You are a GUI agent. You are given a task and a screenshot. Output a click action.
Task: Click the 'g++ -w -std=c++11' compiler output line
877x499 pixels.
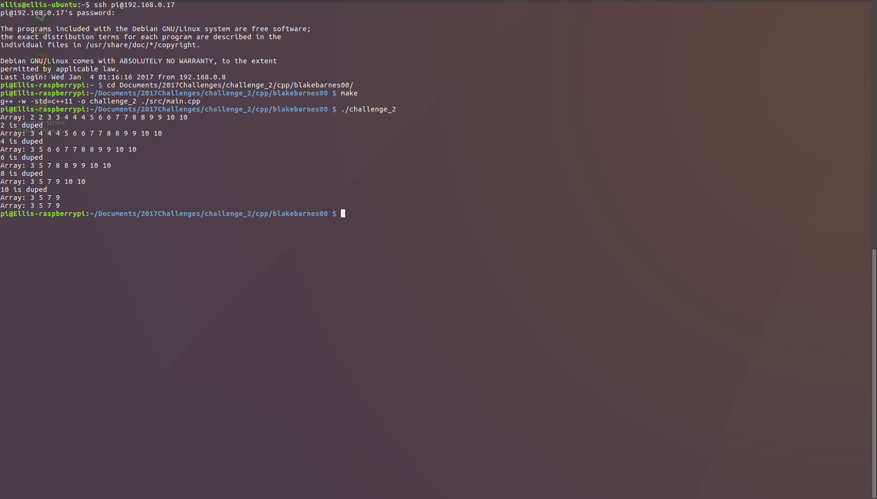[x=100, y=101]
